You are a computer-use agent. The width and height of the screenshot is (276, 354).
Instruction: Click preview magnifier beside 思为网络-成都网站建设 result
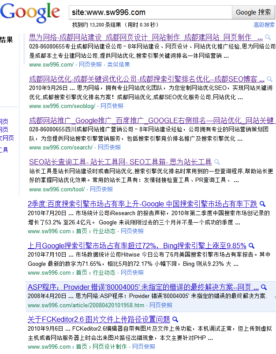(269, 37)
